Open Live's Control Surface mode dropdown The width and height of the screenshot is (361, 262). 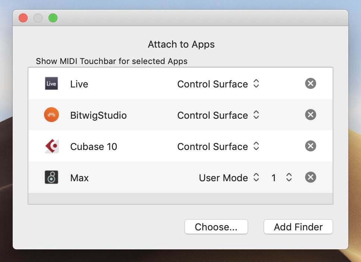tap(218, 84)
